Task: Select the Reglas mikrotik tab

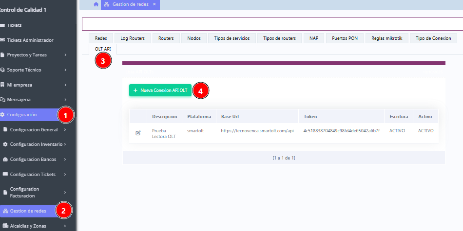Action: (x=386, y=38)
